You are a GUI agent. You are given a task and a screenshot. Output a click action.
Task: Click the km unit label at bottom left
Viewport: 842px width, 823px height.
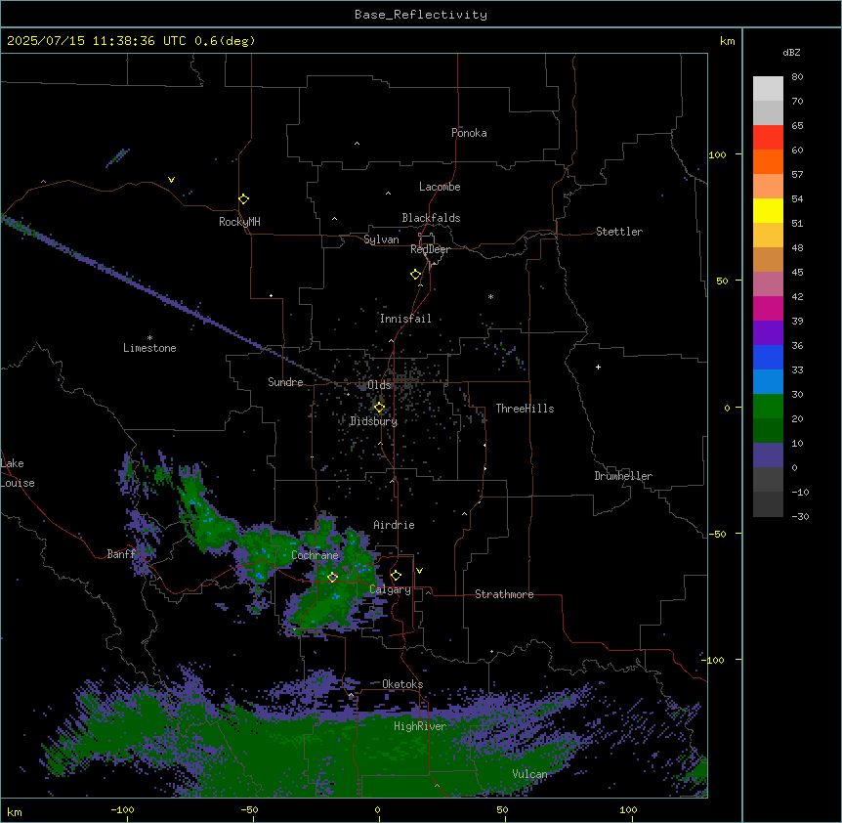[x=14, y=812]
